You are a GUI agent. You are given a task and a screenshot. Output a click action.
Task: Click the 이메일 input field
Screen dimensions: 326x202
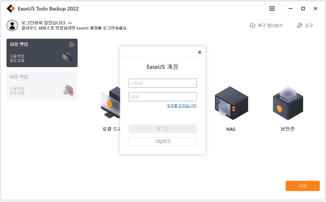click(163, 83)
